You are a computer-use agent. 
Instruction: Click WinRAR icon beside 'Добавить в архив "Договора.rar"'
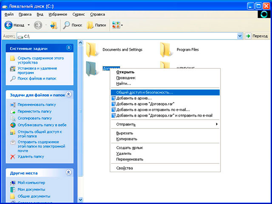click(x=113, y=104)
